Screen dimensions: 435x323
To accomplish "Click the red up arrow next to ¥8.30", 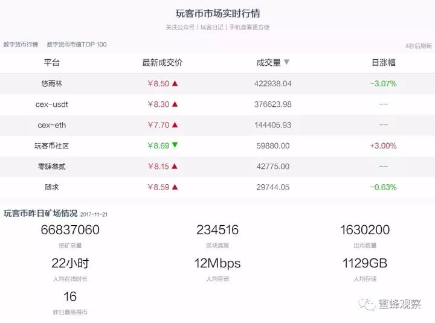I will [175, 104].
